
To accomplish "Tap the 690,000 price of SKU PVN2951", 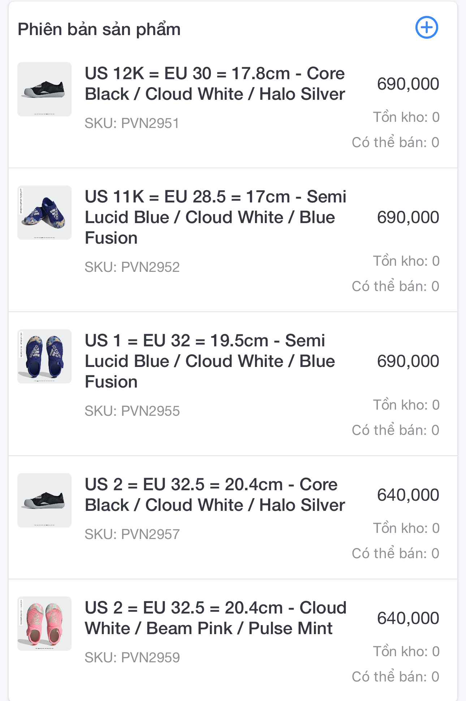I will [x=408, y=84].
